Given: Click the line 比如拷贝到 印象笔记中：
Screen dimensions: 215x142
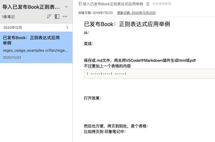Looking at the screenshot, I should point(105,132).
